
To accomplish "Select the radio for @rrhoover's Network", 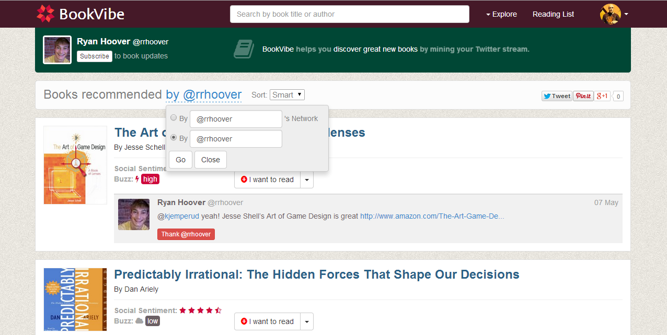I will [x=174, y=118].
